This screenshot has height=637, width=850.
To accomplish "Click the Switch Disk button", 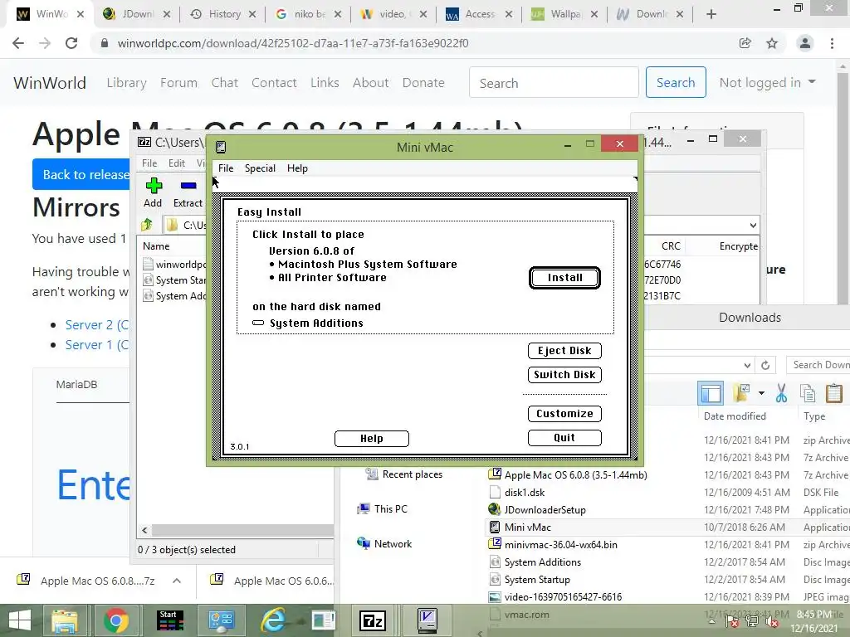I will click(564, 374).
